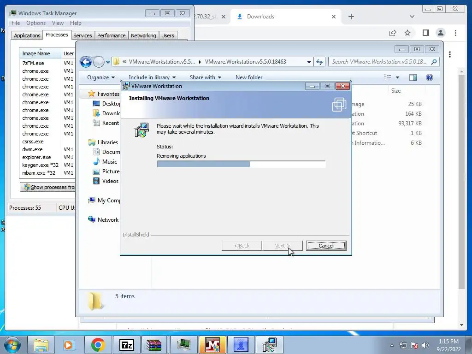
Task: Open Windows Media Player from taskbar
Action: click(68, 345)
